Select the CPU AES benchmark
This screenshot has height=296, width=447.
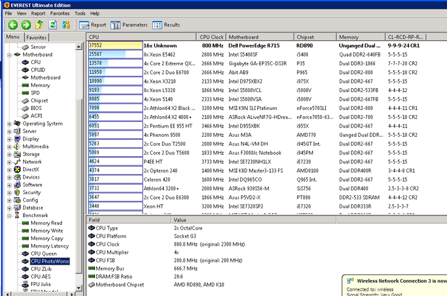tap(40, 277)
